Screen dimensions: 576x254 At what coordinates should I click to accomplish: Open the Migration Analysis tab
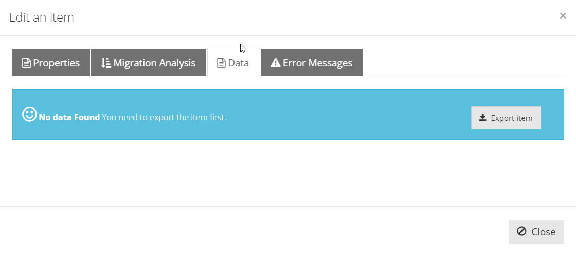click(x=149, y=62)
